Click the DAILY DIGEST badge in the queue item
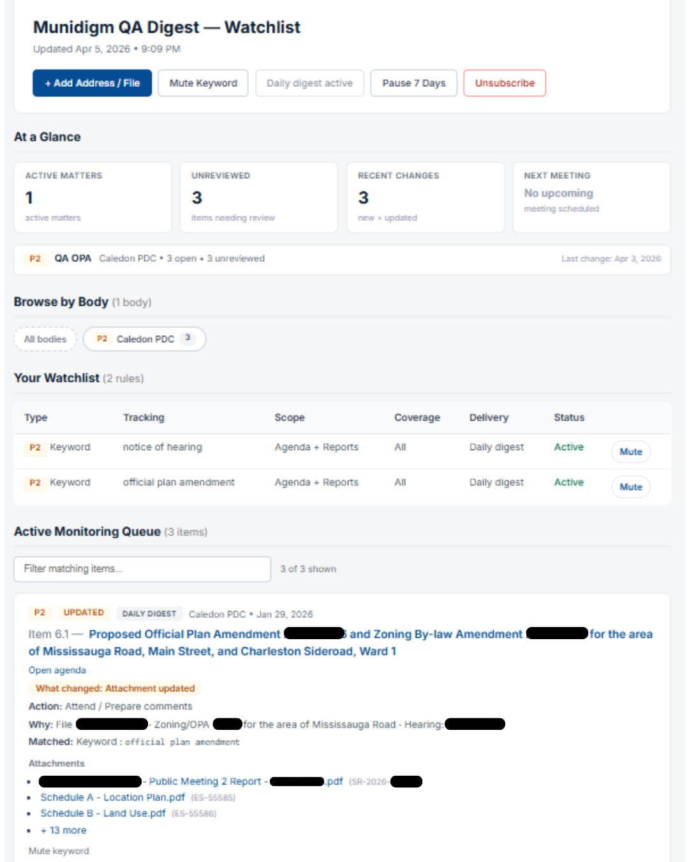Image resolution: width=689 pixels, height=862 pixels. pos(149,613)
